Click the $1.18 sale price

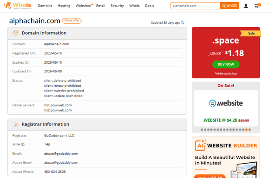tap(235, 53)
